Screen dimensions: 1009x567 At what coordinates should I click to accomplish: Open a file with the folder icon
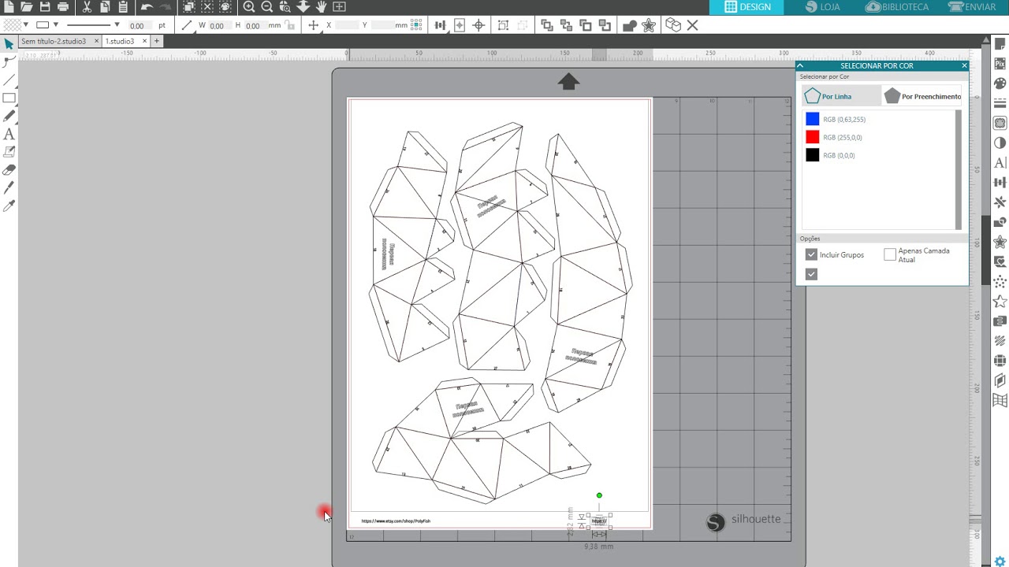[x=27, y=7]
